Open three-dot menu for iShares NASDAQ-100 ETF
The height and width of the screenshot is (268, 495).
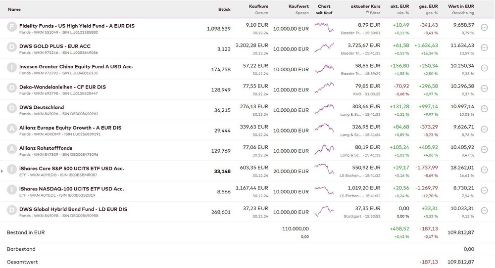[484, 191]
